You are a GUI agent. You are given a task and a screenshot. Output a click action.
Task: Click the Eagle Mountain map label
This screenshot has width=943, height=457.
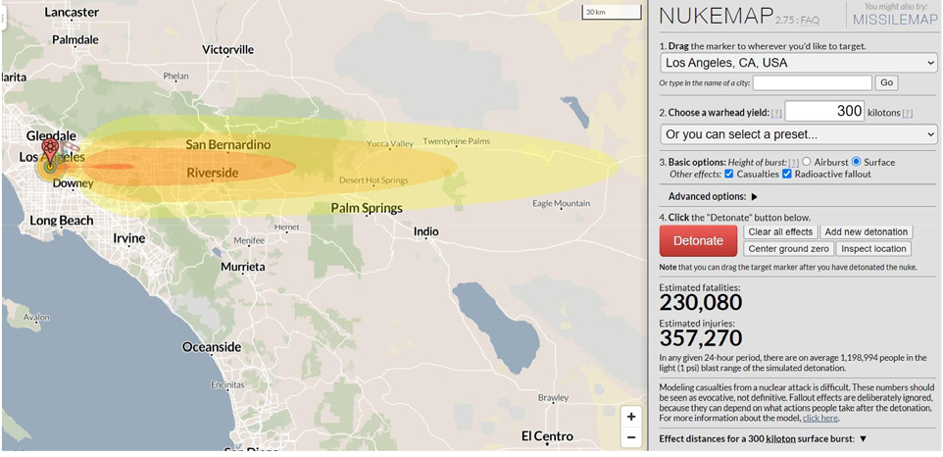click(561, 204)
